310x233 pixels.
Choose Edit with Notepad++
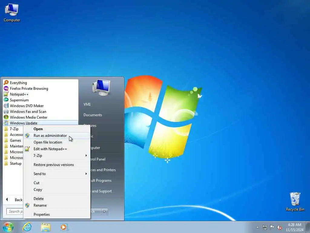tap(57, 149)
